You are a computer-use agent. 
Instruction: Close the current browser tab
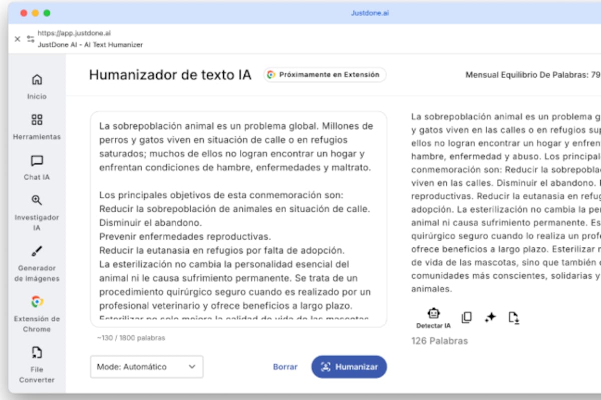(18, 39)
